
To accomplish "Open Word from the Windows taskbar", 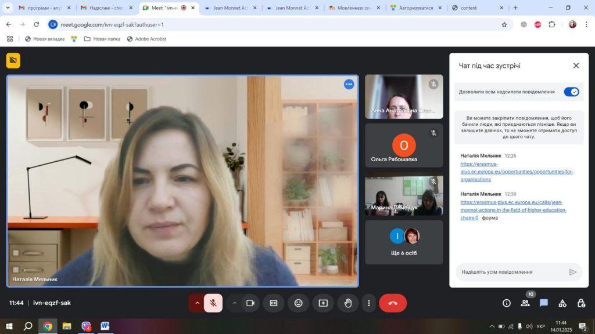I will [105, 326].
